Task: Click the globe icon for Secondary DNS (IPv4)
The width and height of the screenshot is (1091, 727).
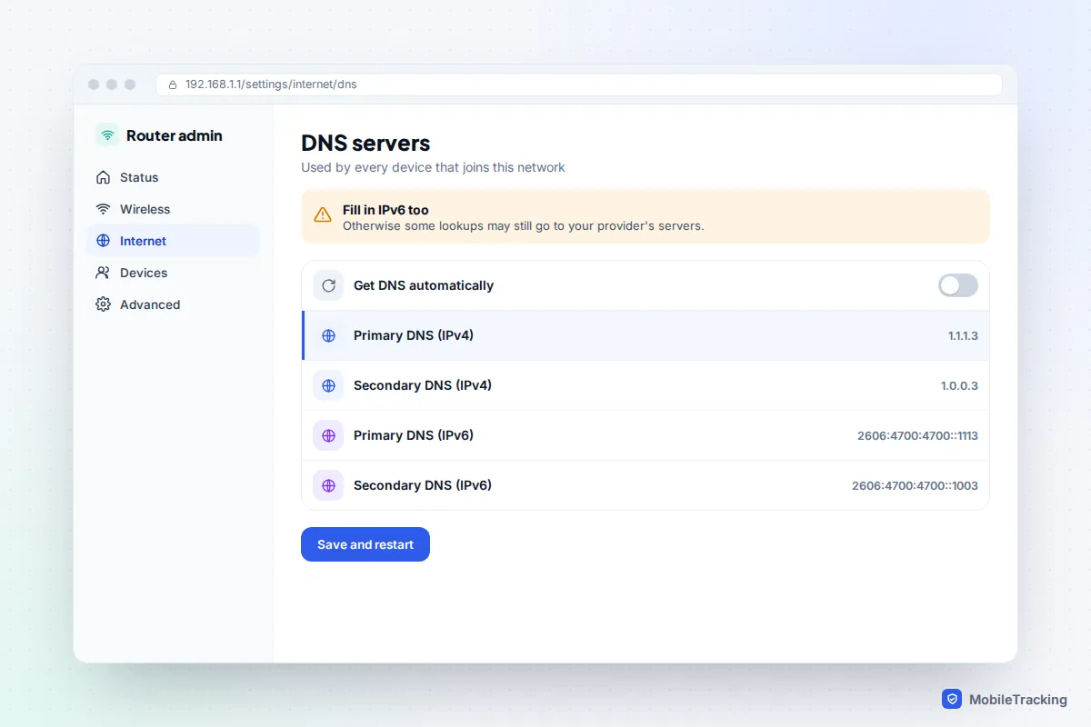Action: click(328, 385)
